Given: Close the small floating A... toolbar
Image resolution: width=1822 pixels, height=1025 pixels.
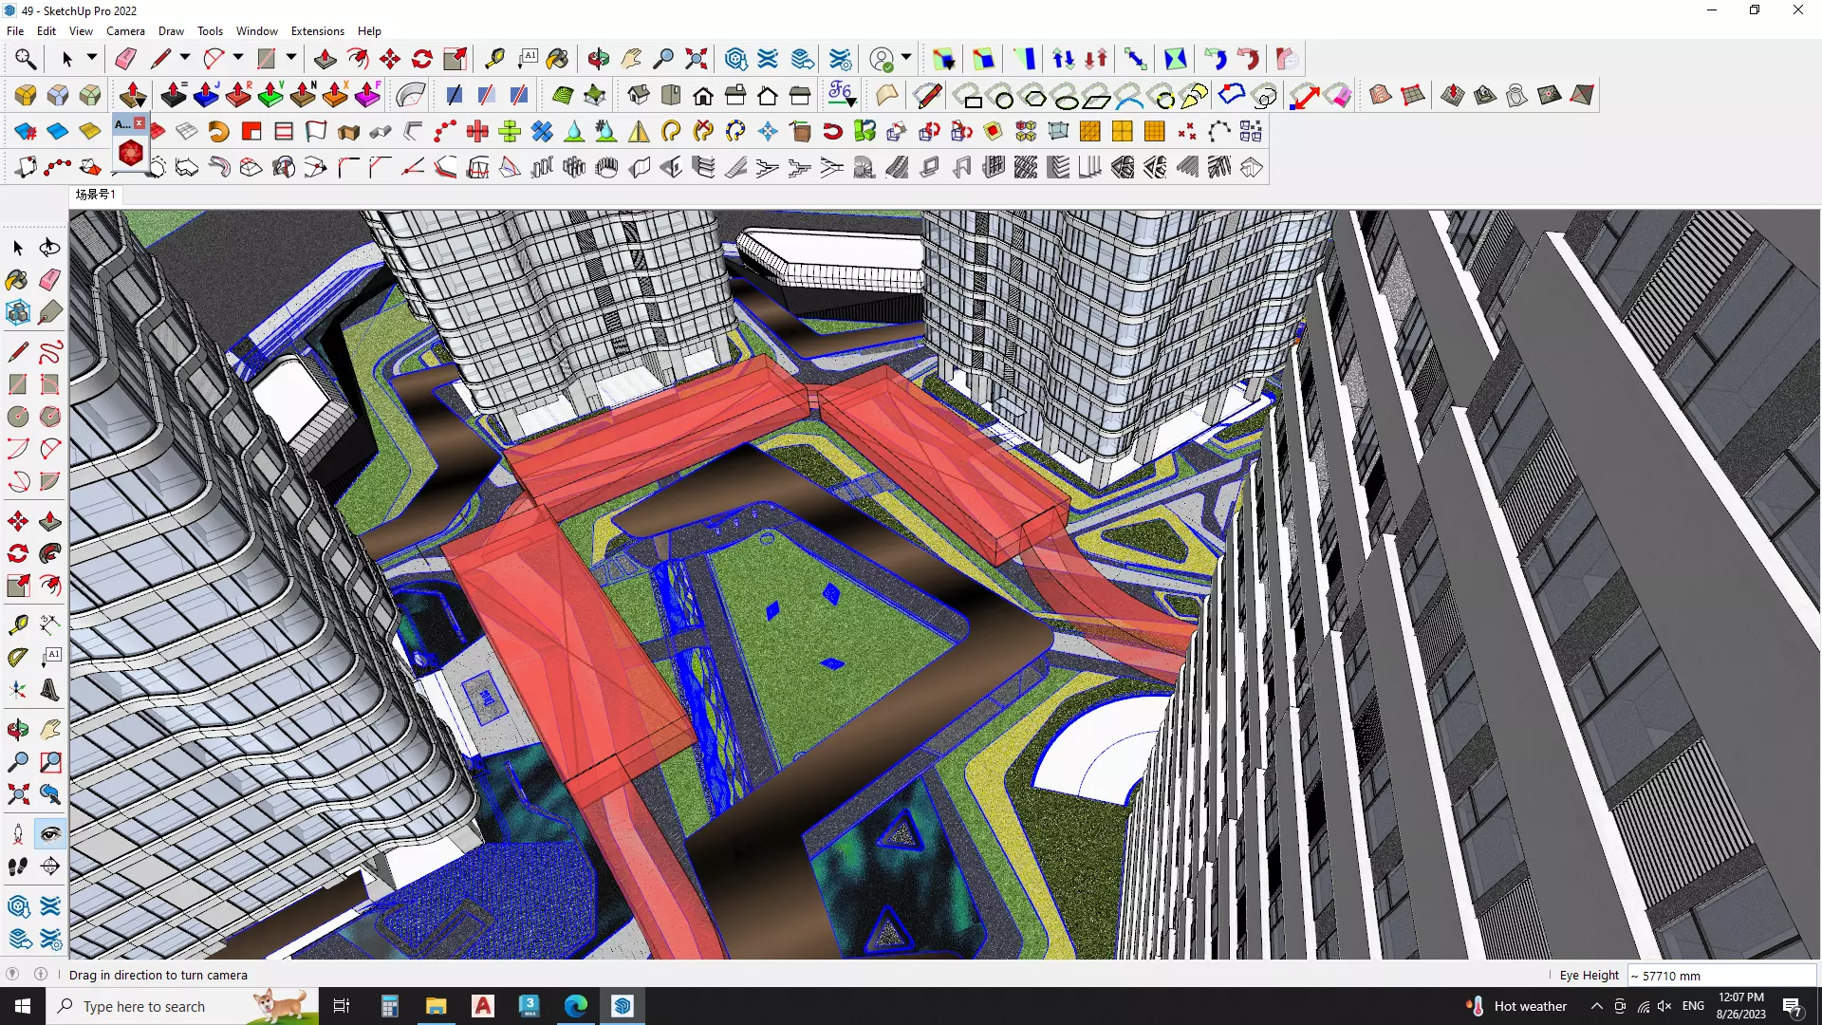Looking at the screenshot, I should (139, 123).
